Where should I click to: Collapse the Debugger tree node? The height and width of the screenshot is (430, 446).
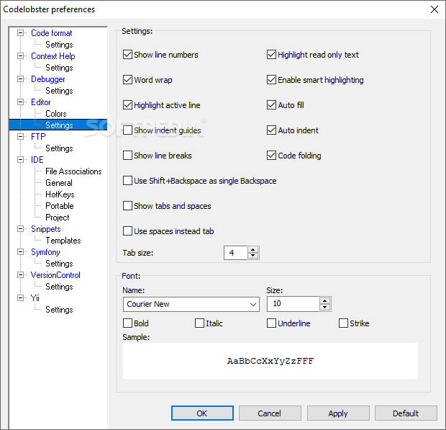point(20,79)
